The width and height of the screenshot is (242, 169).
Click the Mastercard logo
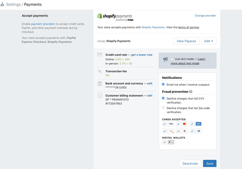(185, 124)
